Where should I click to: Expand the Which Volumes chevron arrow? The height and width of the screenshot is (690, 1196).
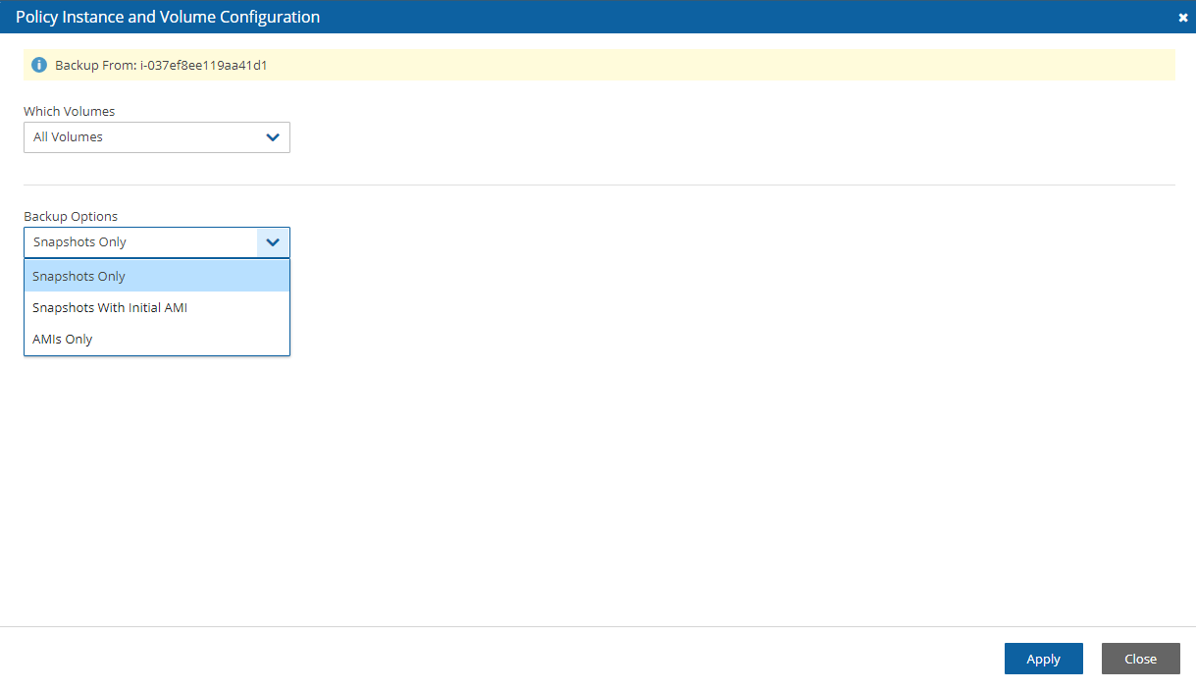[273, 137]
